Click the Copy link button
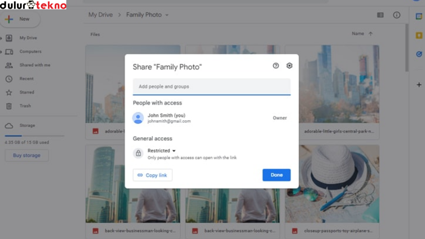This screenshot has height=239, width=425. [x=152, y=175]
